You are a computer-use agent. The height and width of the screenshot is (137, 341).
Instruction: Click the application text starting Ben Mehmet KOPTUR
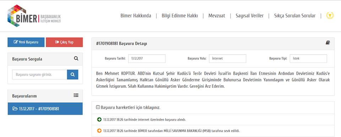pos(213,80)
